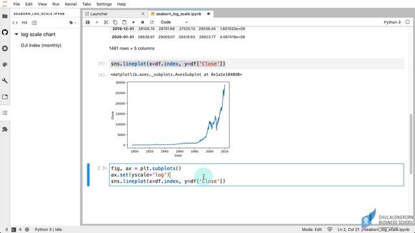
Task: Open the Help menu
Action: (x=121, y=5)
